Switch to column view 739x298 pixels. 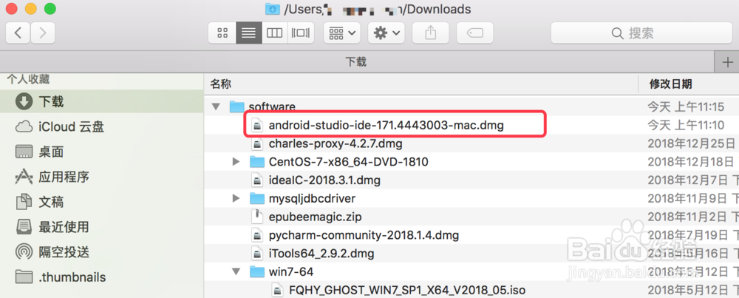click(275, 33)
